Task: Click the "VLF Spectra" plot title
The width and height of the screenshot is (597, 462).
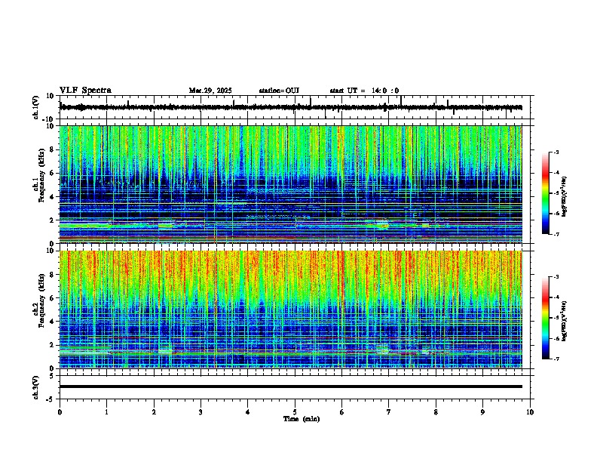Action: point(85,91)
